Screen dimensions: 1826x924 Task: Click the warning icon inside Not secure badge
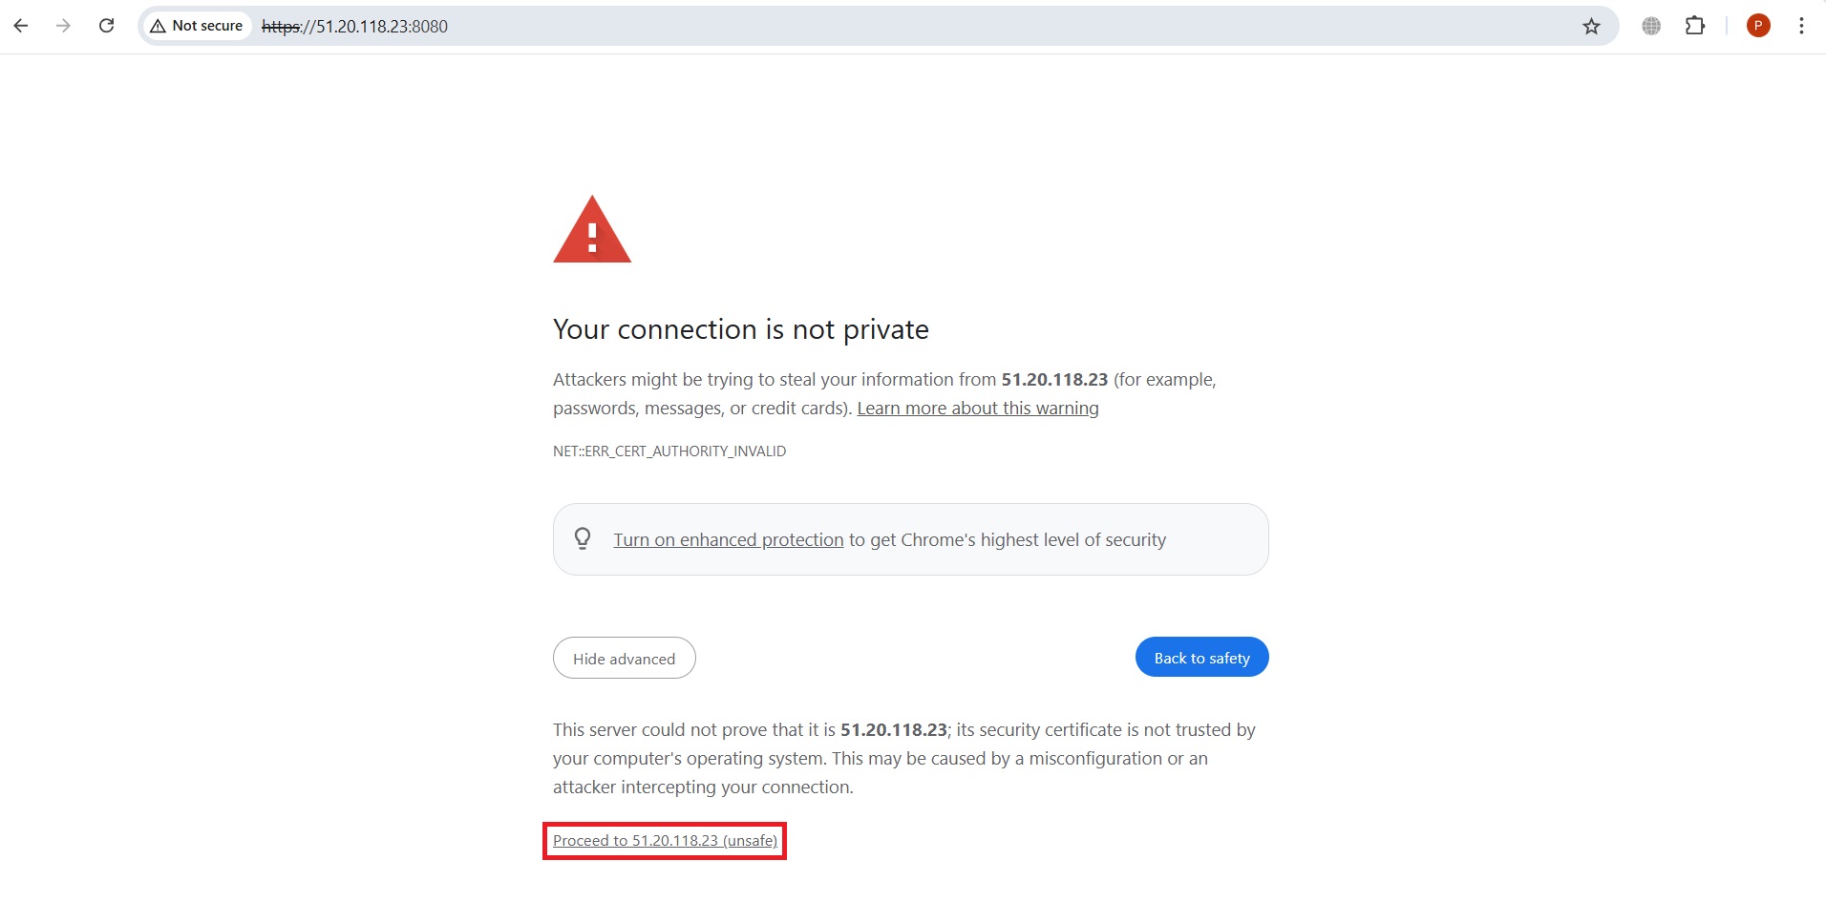159,26
